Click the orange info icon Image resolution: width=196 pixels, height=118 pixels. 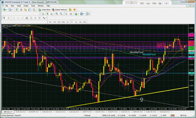coord(75,10)
